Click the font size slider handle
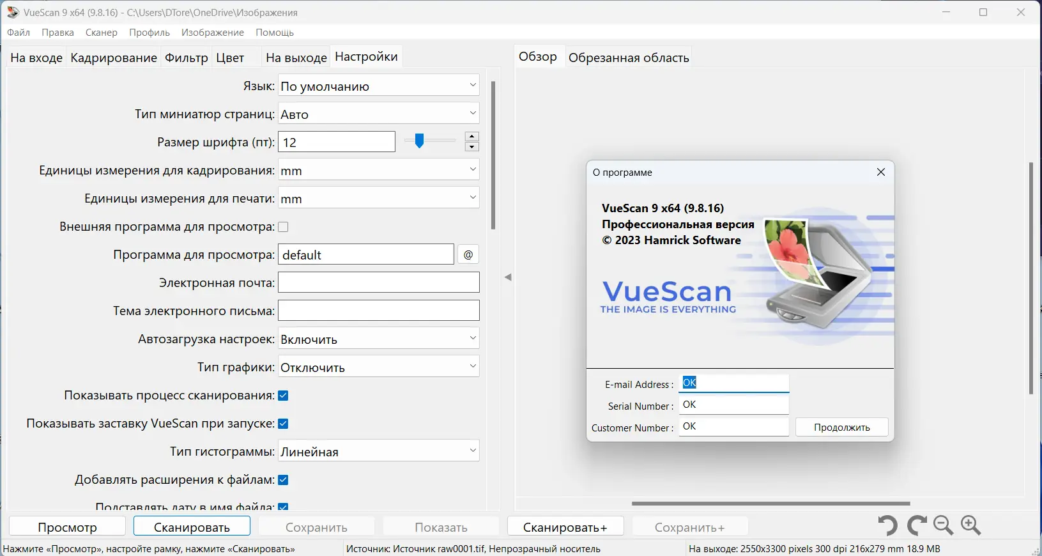Viewport: 1042px width, 556px height. click(419, 141)
